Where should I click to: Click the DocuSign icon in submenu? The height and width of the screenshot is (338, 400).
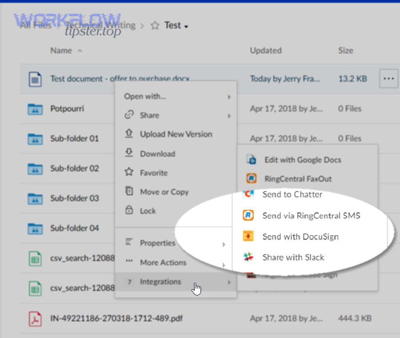click(248, 236)
